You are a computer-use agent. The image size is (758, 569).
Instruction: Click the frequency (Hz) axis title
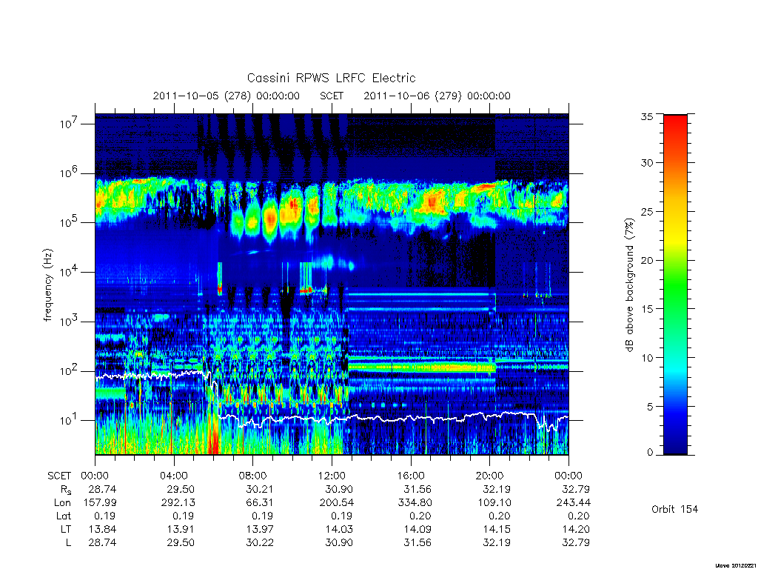47,285
